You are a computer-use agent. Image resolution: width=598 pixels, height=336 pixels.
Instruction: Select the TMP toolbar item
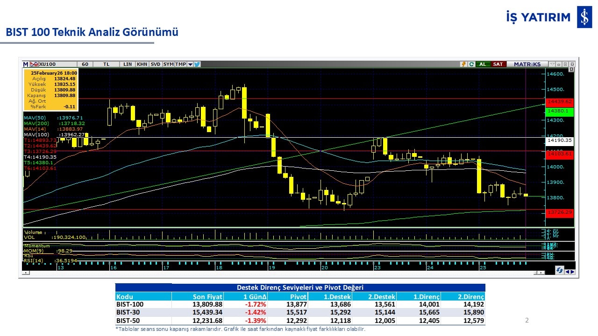[180, 64]
